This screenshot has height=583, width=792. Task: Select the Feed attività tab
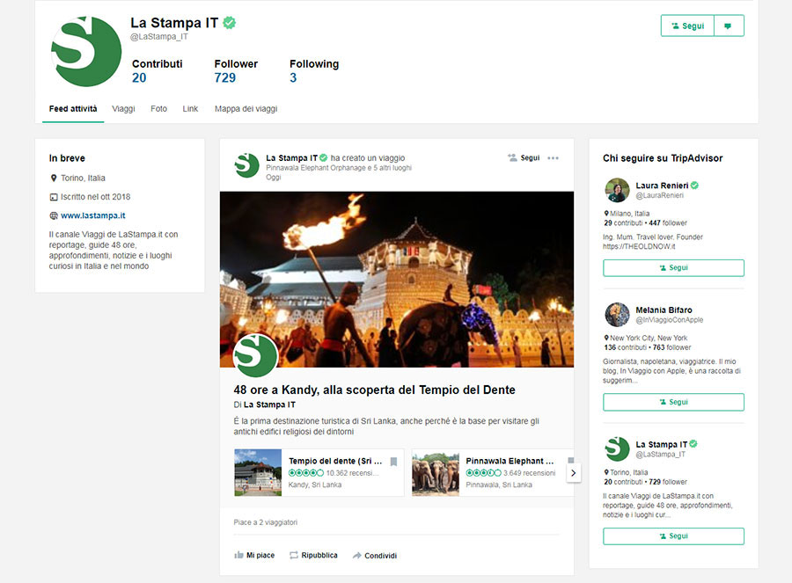(73, 108)
